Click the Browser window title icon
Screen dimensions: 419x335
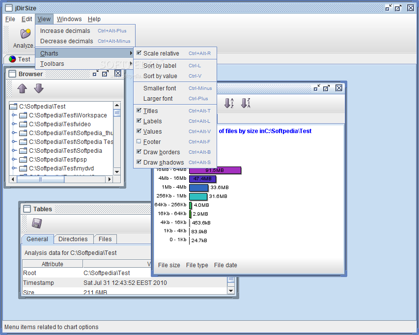[x=12, y=74]
